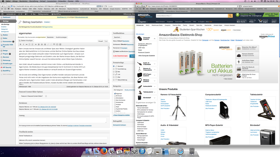
Task: Open System Preferences from the Dock
Action: (134, 151)
